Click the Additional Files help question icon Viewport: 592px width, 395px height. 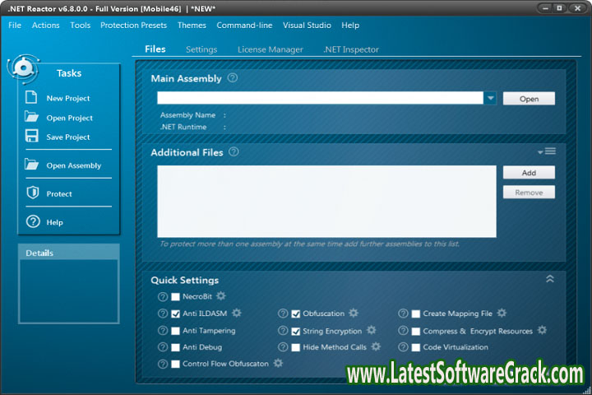pyautogui.click(x=234, y=152)
